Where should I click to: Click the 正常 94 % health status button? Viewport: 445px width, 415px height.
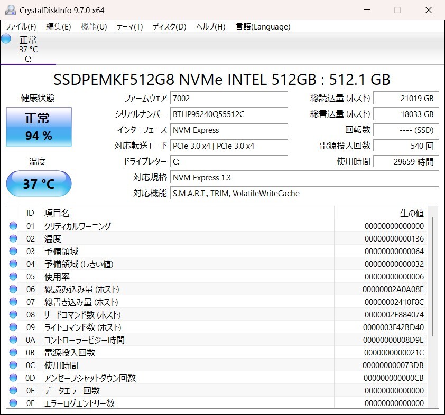[x=39, y=127]
